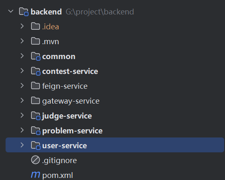Click the judge-service module folder icon
The width and height of the screenshot is (225, 180).
pos(36,116)
